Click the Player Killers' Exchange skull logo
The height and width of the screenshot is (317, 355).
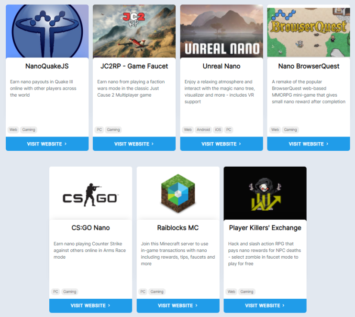tap(265, 193)
